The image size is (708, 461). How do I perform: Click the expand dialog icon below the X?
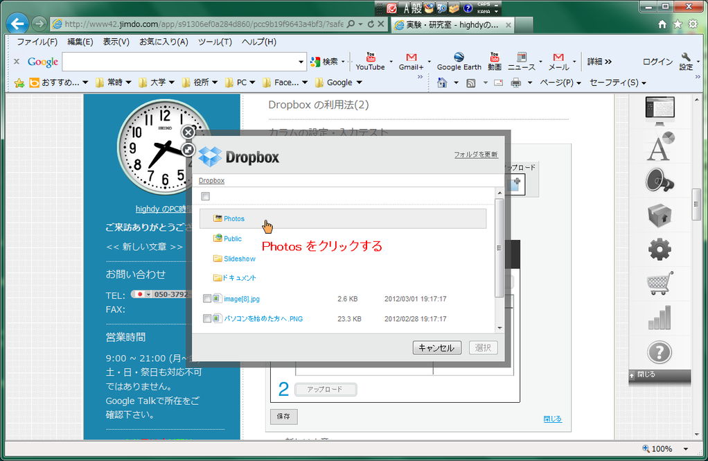188,150
